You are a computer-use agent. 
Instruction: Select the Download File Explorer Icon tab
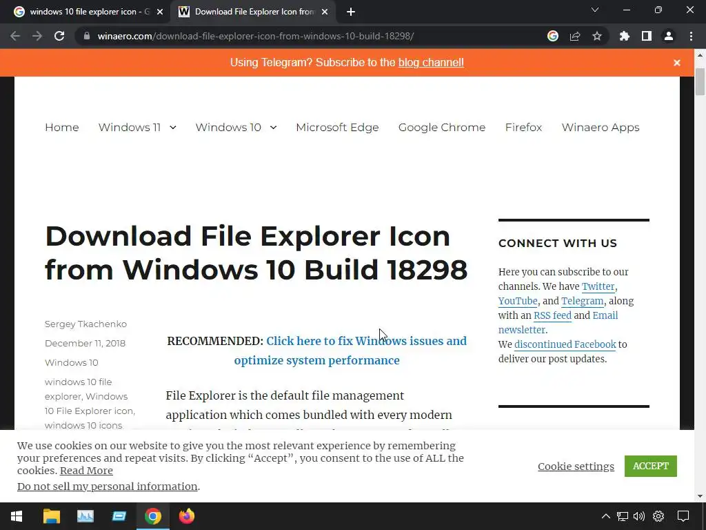254,12
